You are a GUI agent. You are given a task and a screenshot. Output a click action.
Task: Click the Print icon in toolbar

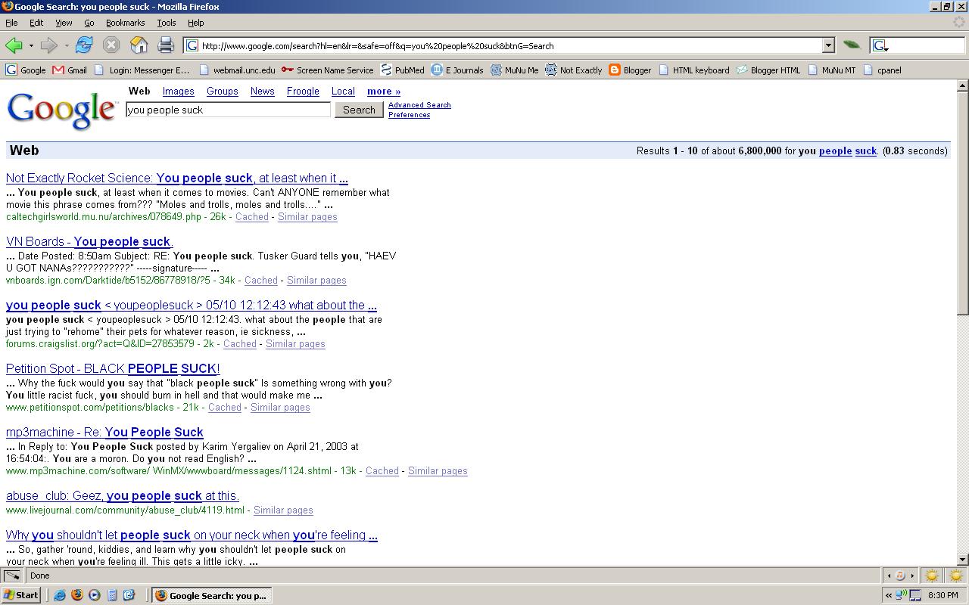tap(166, 45)
